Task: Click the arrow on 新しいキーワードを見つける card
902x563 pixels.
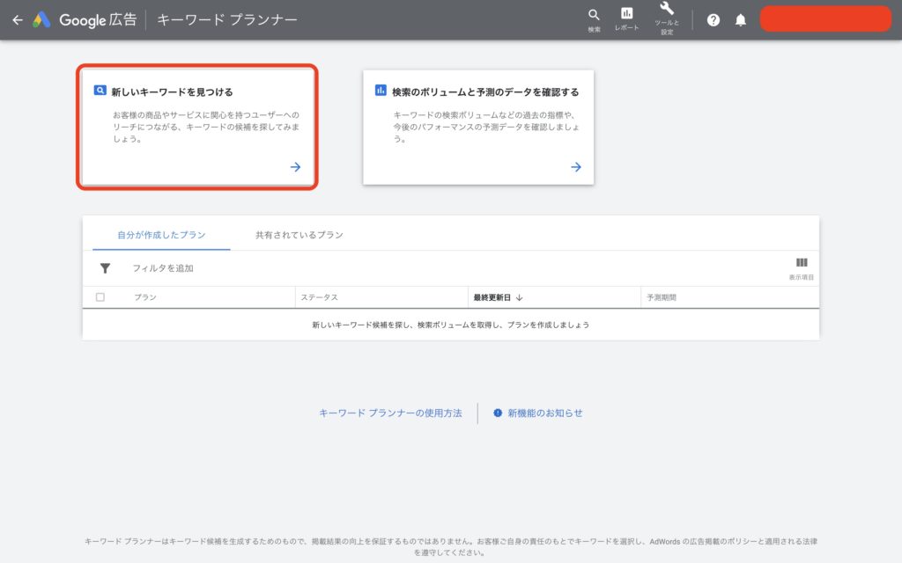Action: (x=295, y=167)
